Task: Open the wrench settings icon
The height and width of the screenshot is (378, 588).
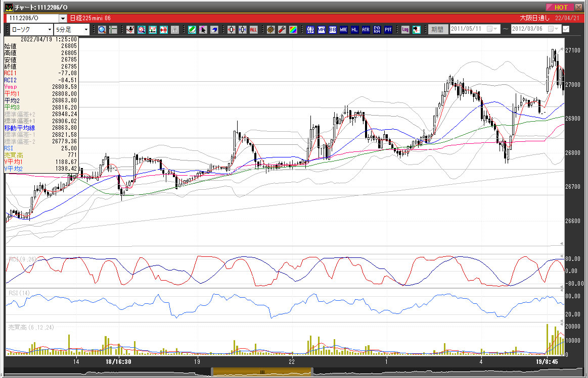Action: [282, 30]
